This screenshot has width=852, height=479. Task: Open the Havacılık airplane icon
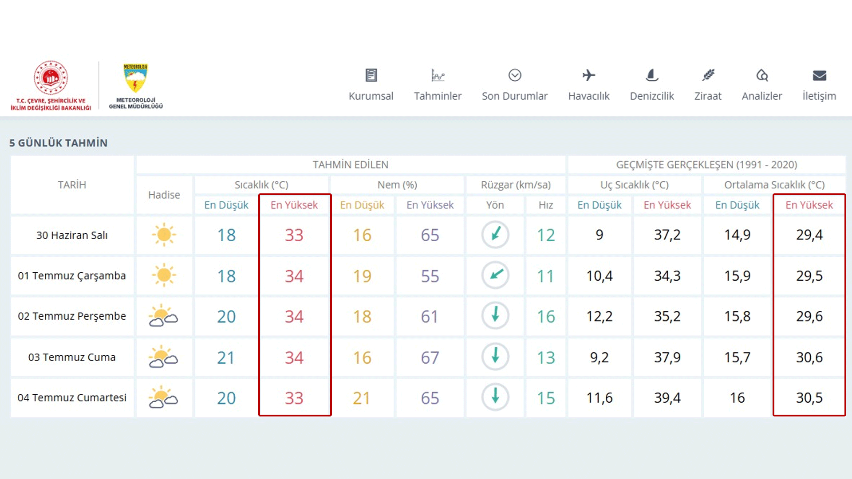pyautogui.click(x=589, y=75)
